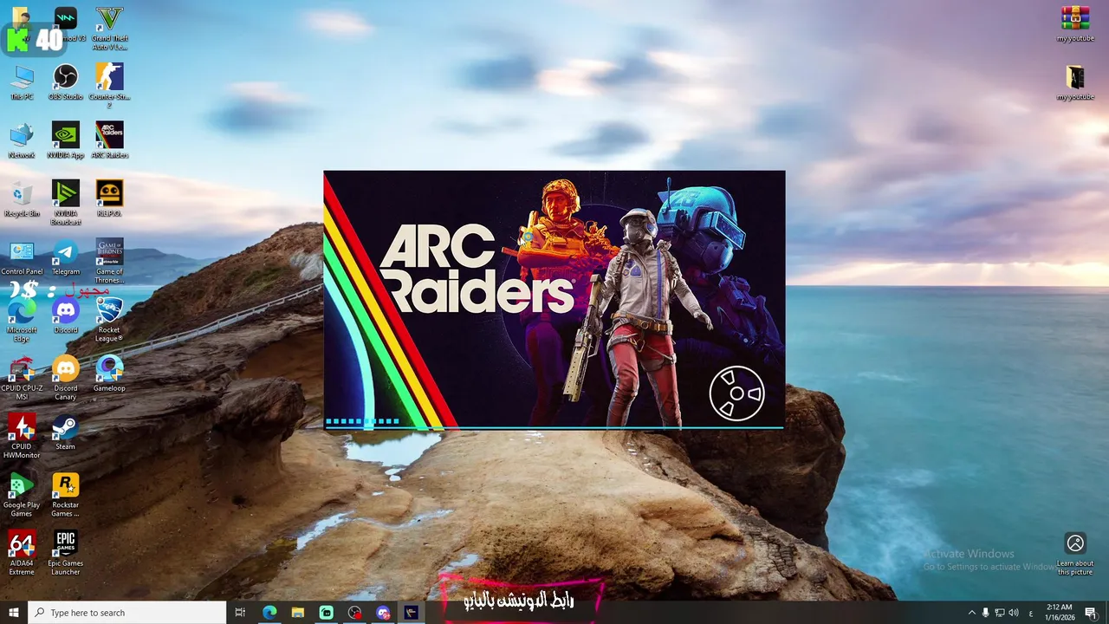This screenshot has height=624, width=1109.
Task: Open Microsoft Edge desktop shortcut
Action: pos(22,319)
